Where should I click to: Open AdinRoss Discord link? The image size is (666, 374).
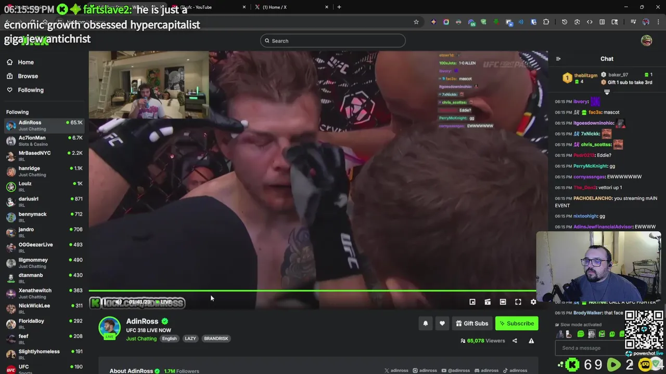[x=486, y=370]
